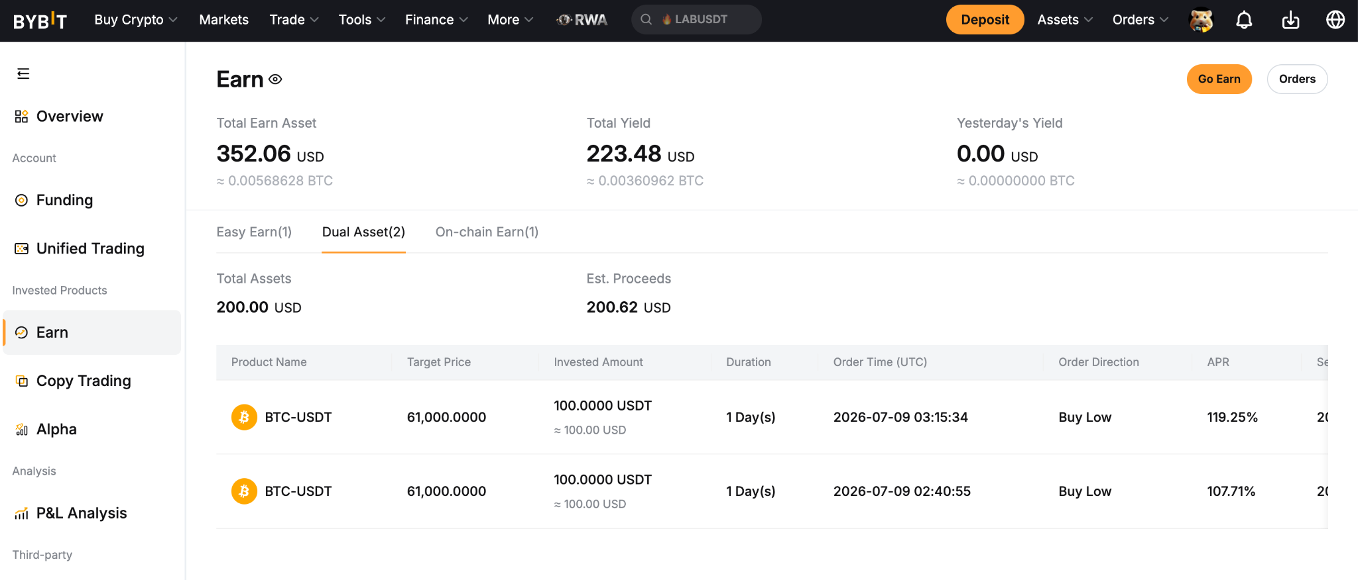Click the APR column header
Screen dimensions: 1358x580
point(1218,362)
